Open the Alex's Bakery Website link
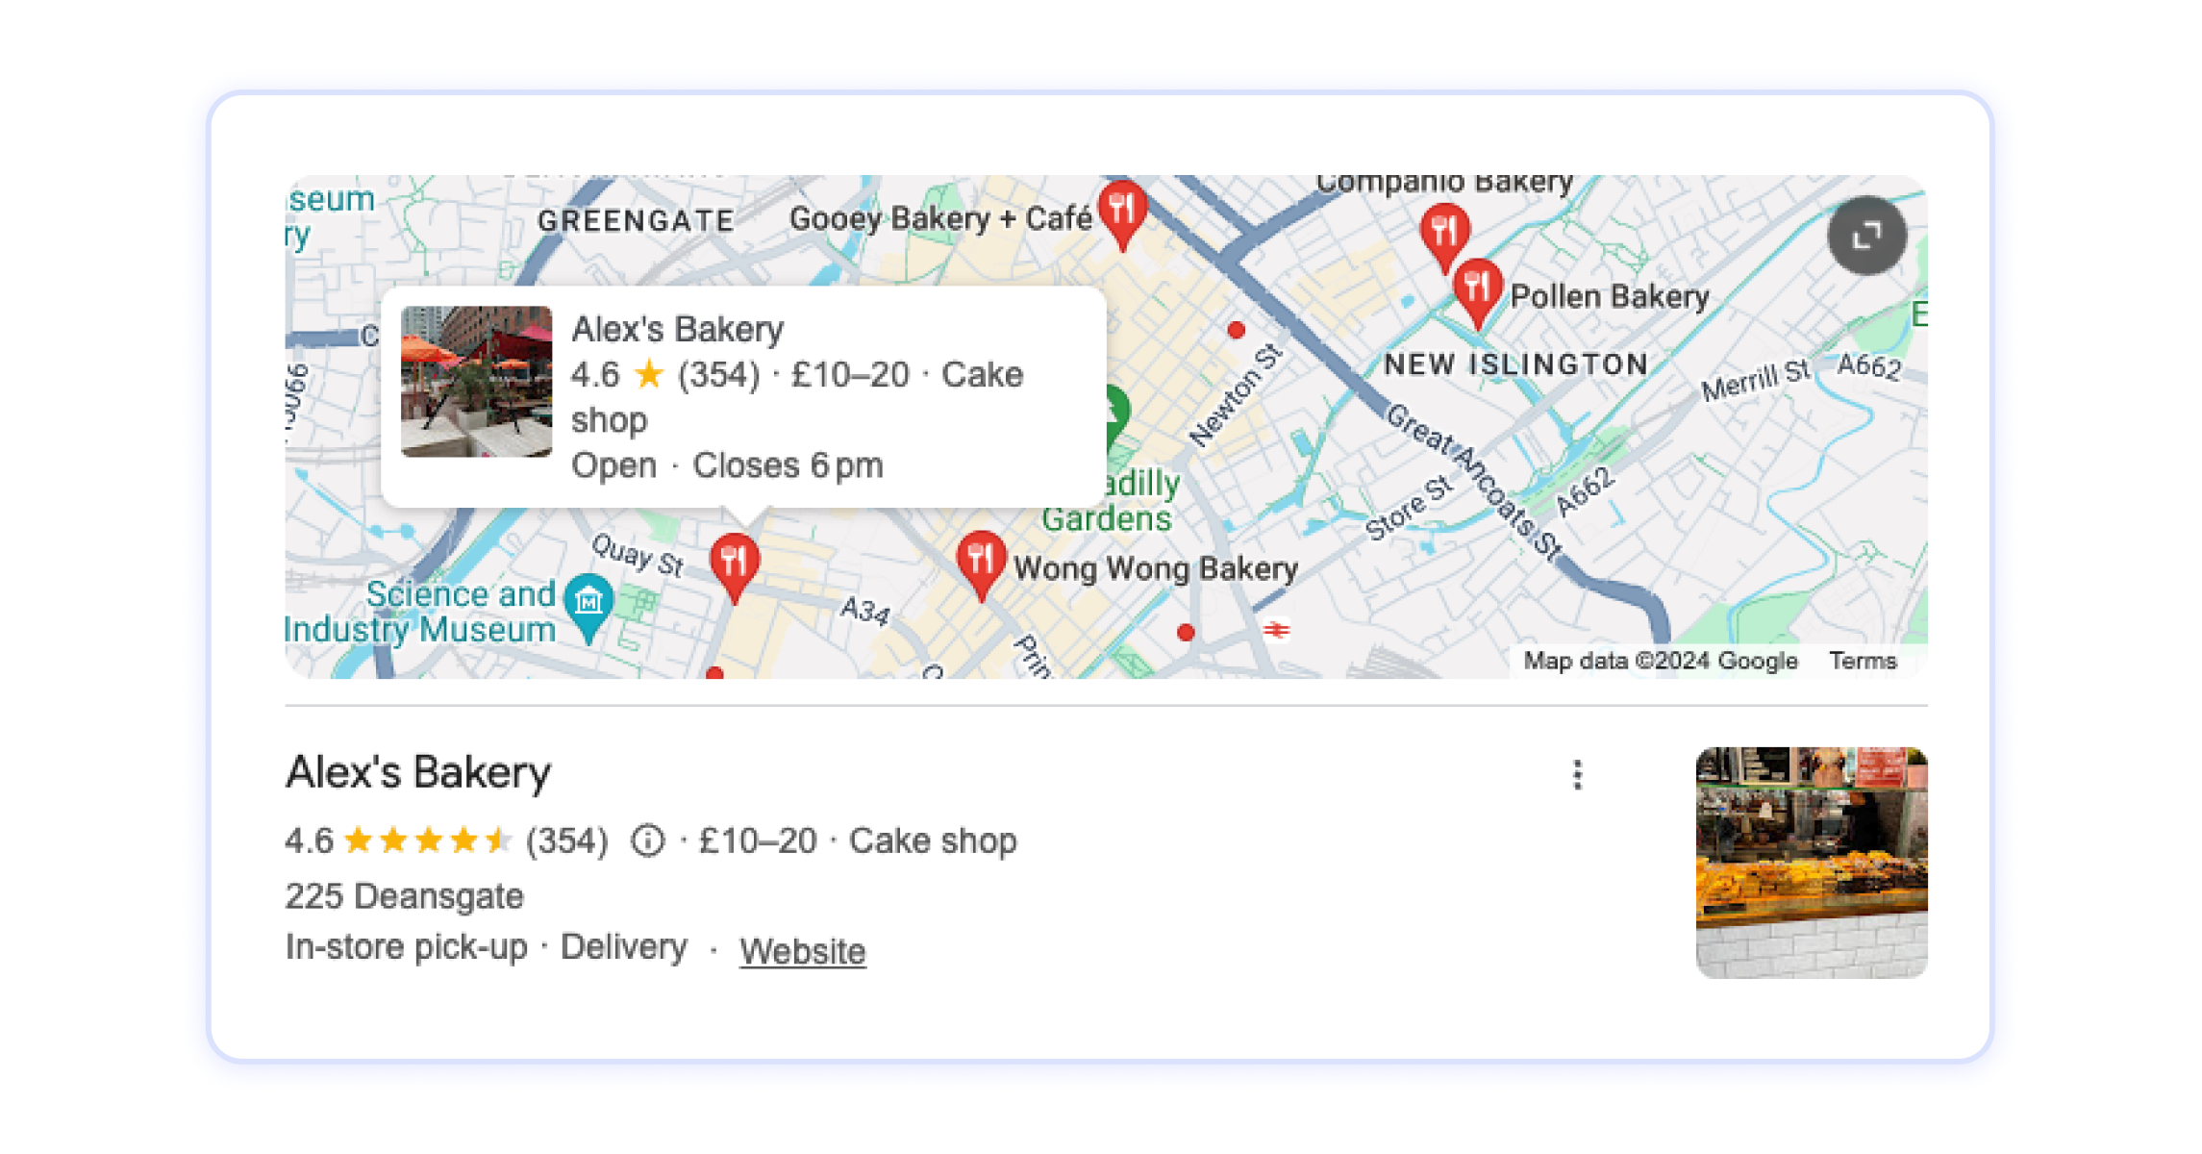 point(802,950)
